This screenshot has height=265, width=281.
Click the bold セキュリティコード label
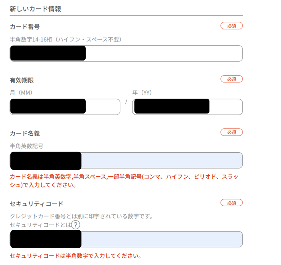point(36,204)
